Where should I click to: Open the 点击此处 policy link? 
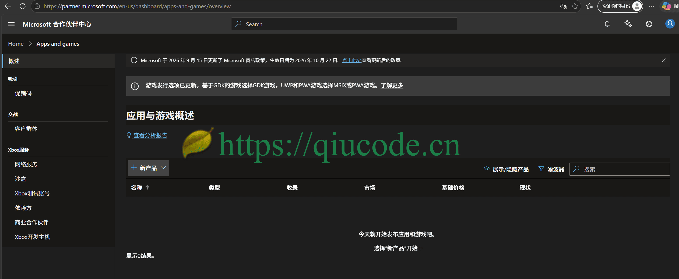click(x=352, y=60)
